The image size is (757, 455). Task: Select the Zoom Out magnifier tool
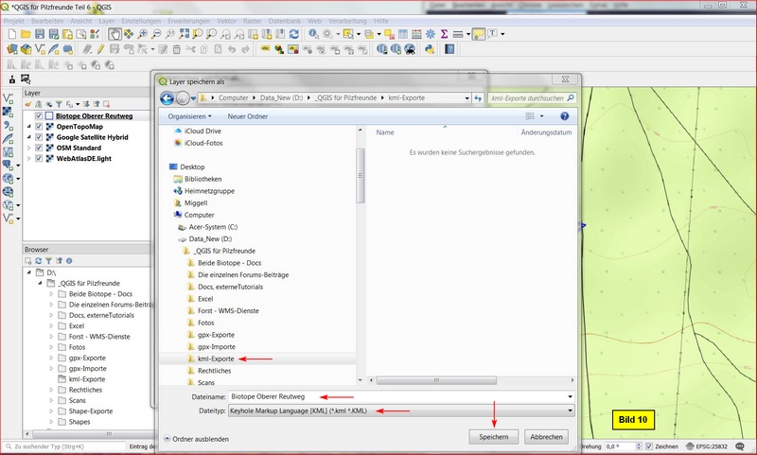coord(156,34)
